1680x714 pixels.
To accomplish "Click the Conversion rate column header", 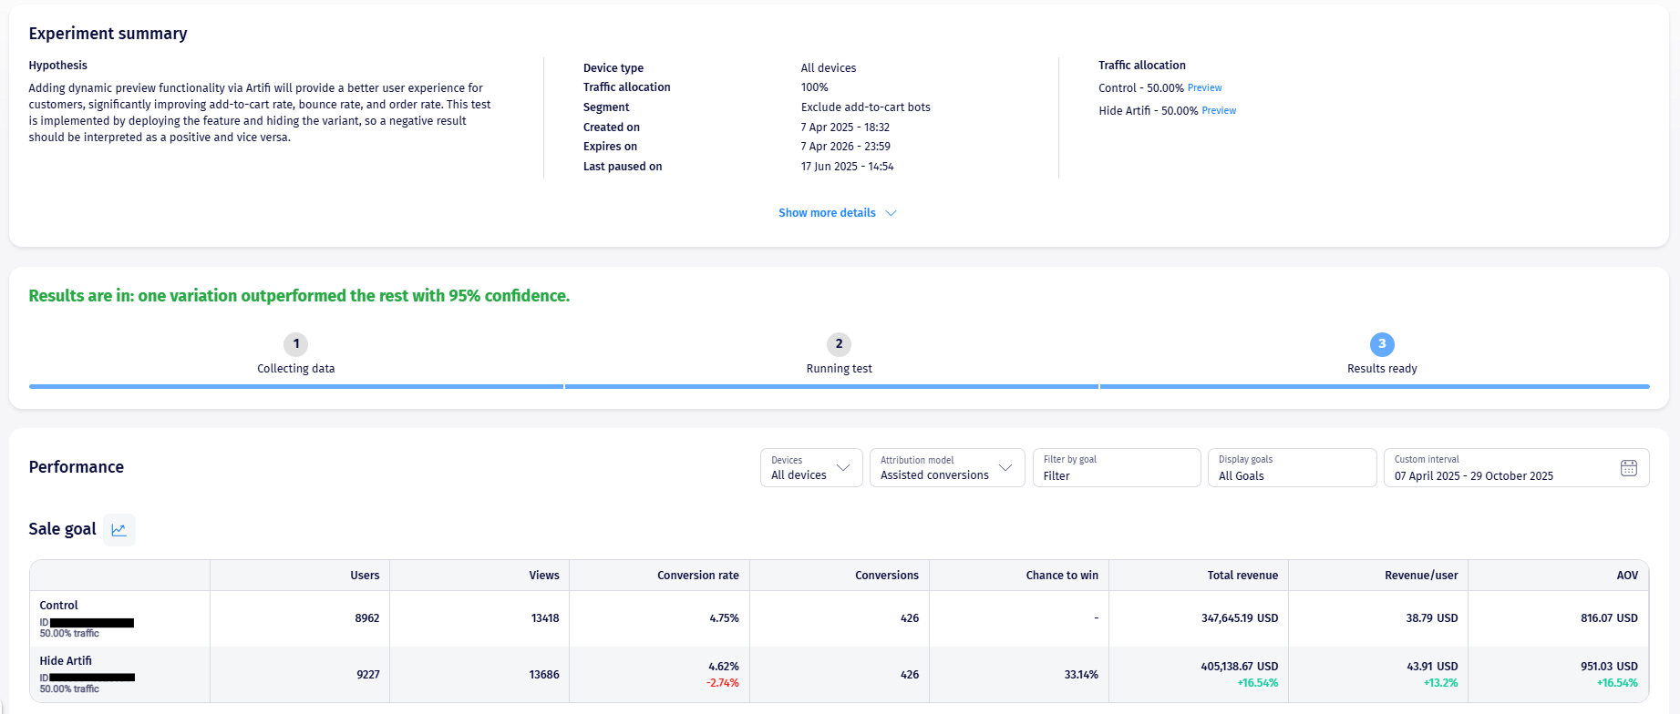I will tap(697, 576).
